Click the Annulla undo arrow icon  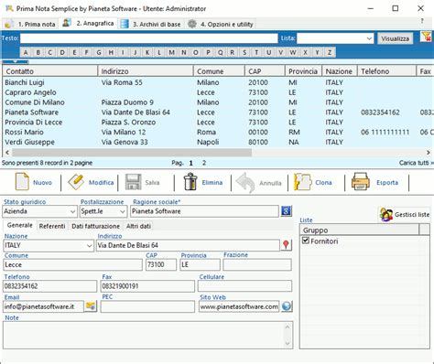click(x=245, y=182)
